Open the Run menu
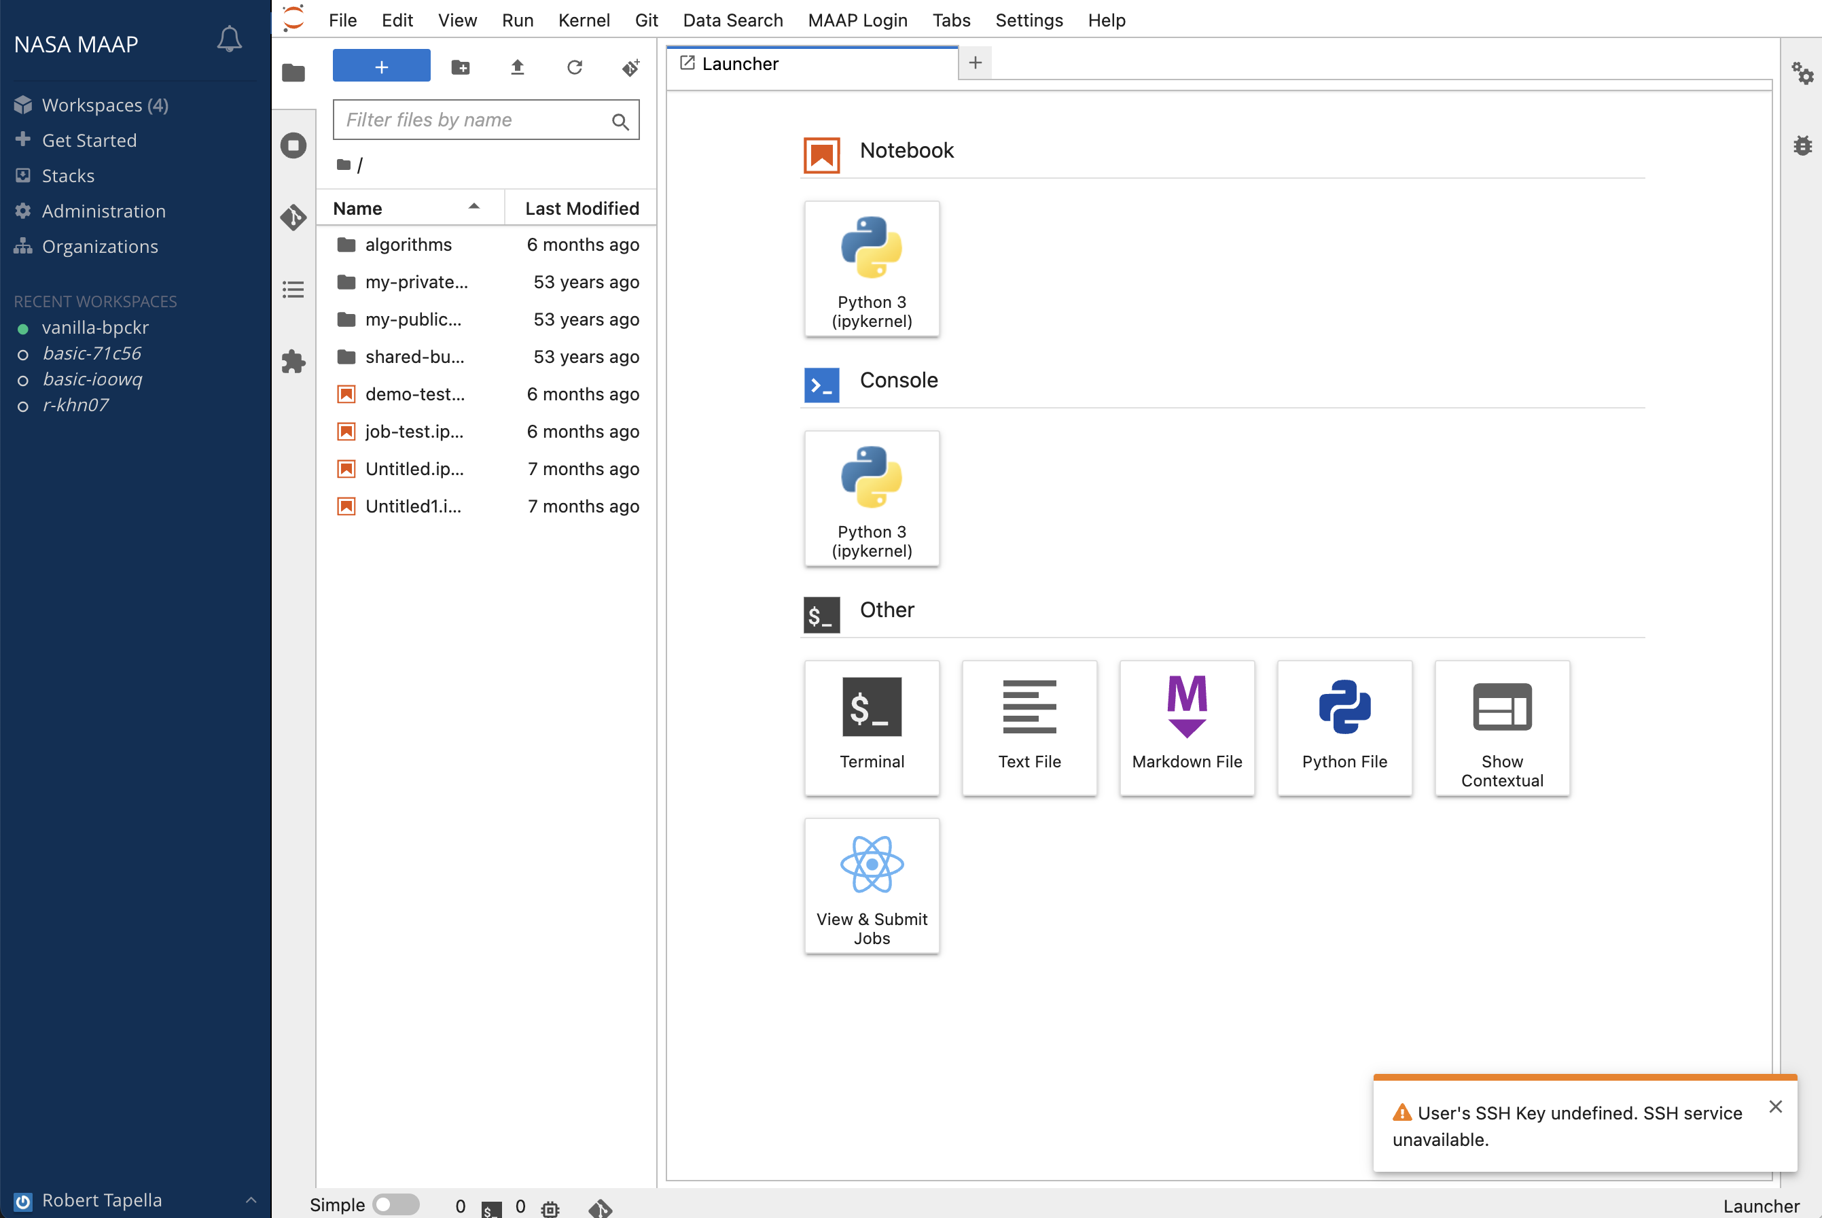The width and height of the screenshot is (1822, 1218). (x=517, y=20)
